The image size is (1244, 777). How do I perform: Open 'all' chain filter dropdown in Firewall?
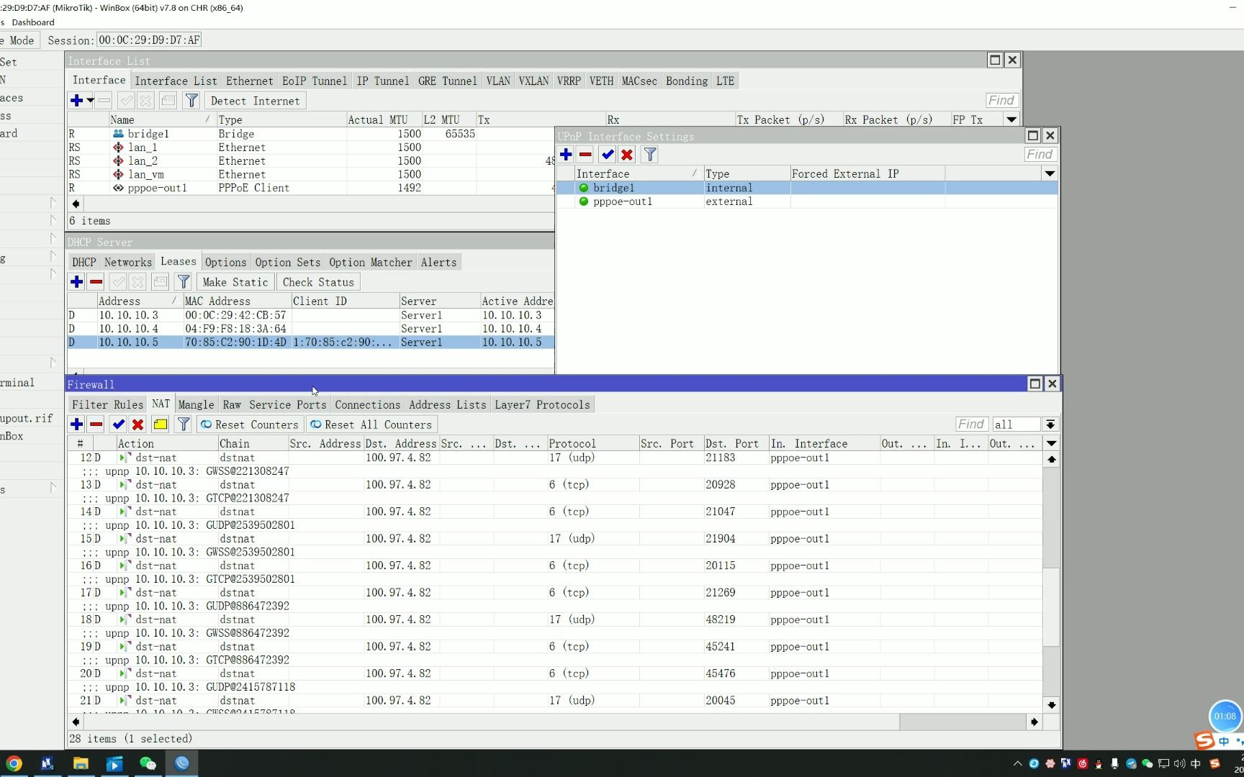[x=1050, y=424]
